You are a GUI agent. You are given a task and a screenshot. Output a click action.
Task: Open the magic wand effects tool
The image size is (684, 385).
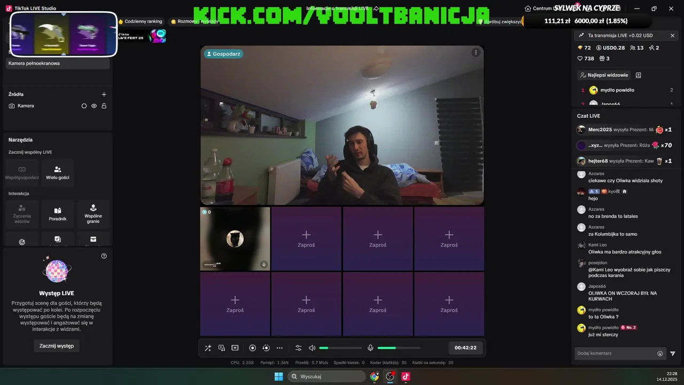208,348
